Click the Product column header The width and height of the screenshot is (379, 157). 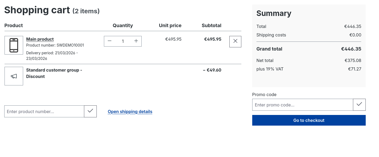[x=14, y=26]
